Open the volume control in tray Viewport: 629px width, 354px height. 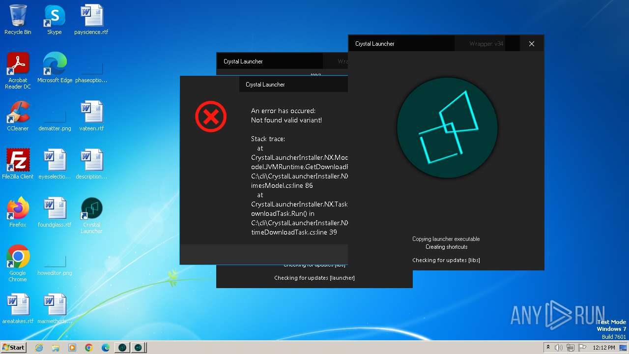click(x=559, y=348)
